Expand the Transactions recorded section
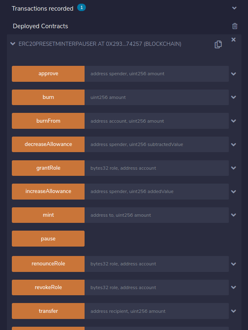248x330 pixels. click(234, 8)
